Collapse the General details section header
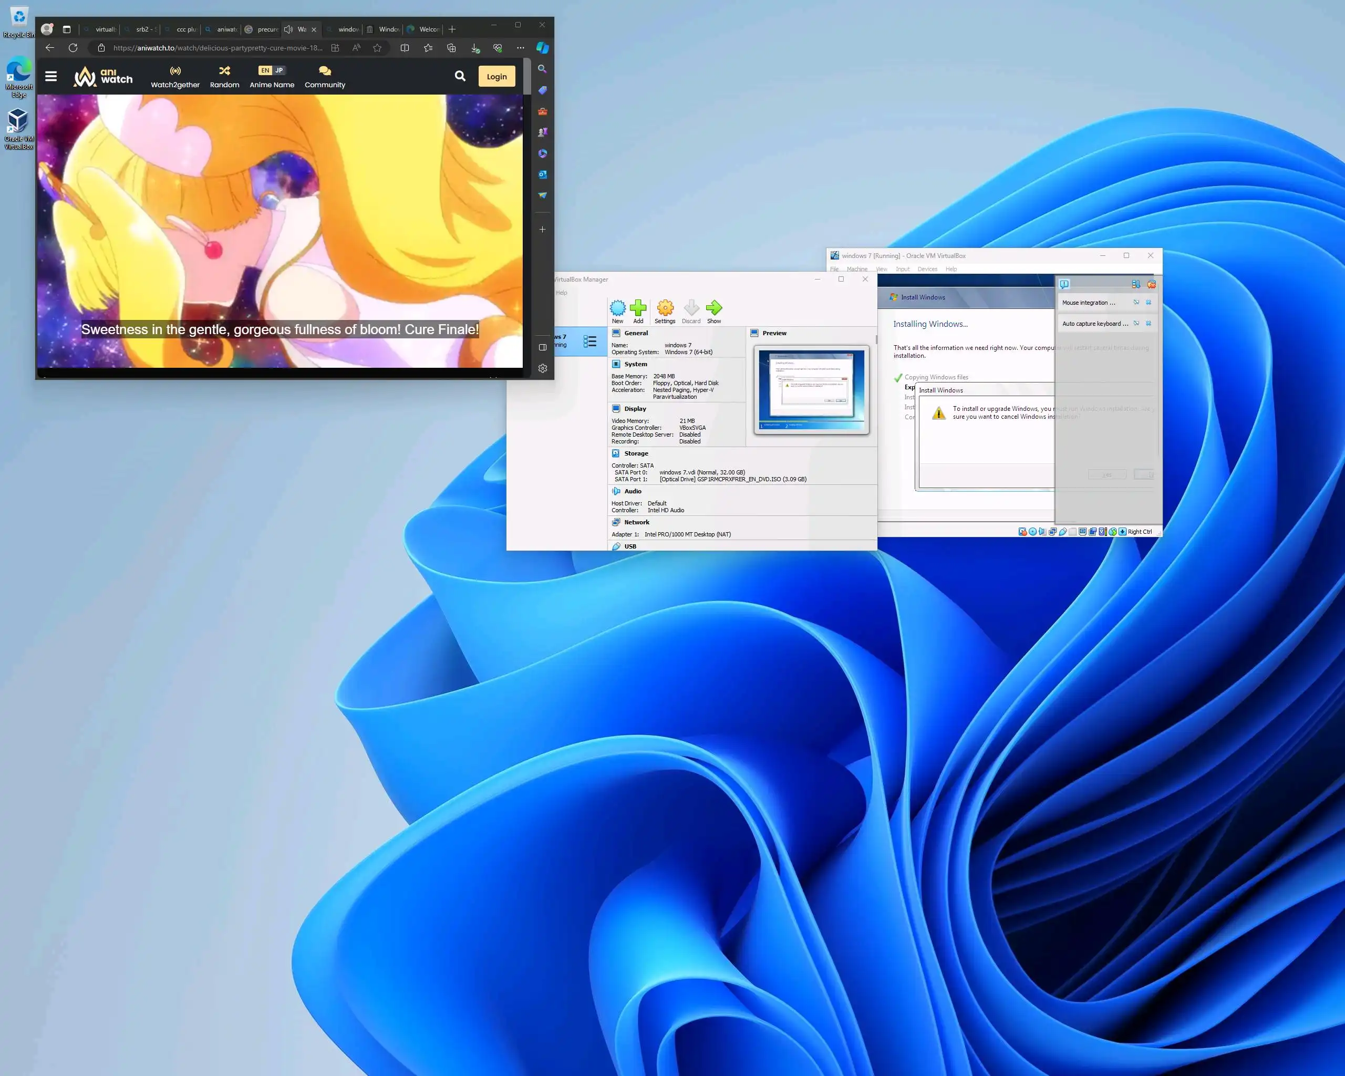This screenshot has height=1076, width=1345. tap(636, 333)
